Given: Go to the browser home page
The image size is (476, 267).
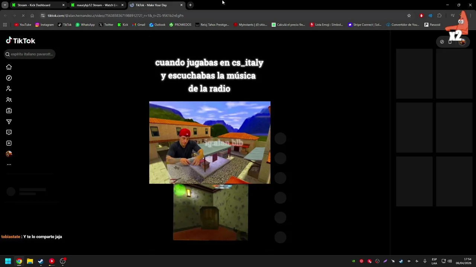Looking at the screenshot, I should [32, 16].
